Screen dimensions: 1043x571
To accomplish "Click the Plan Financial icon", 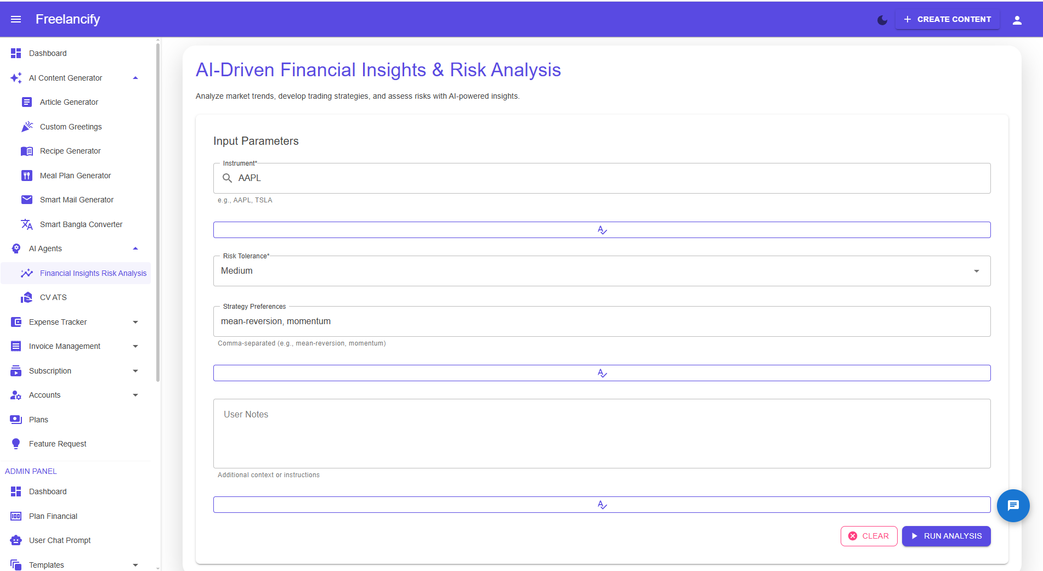I will tap(16, 516).
